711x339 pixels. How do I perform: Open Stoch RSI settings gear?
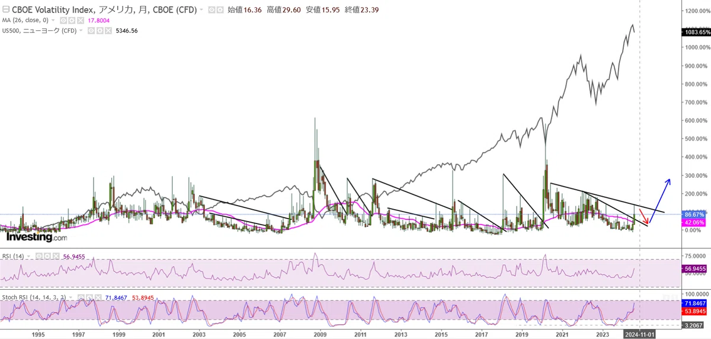89,298
